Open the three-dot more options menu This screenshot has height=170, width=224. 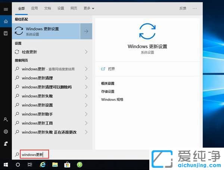[195, 9]
